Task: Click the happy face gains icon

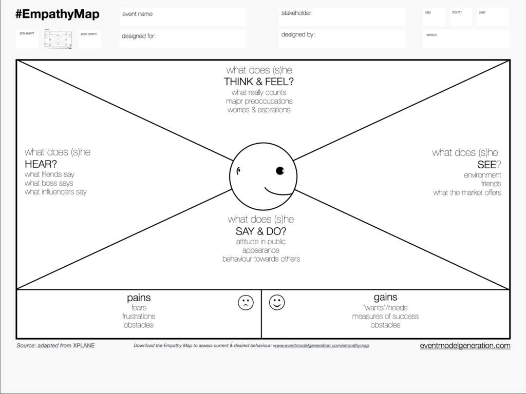Action: click(x=277, y=302)
